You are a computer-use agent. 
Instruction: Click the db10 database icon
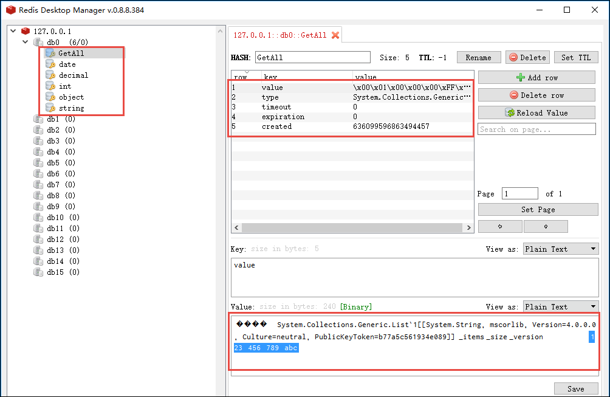[38, 217]
